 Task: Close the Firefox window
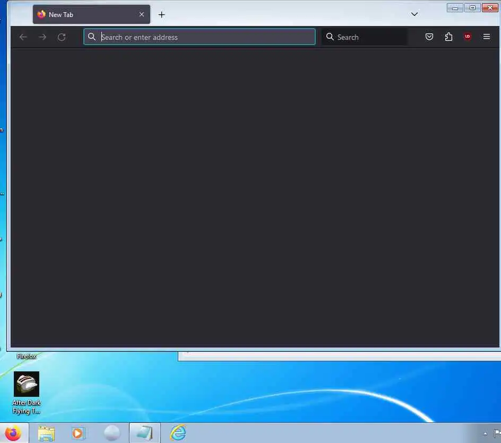click(490, 7)
